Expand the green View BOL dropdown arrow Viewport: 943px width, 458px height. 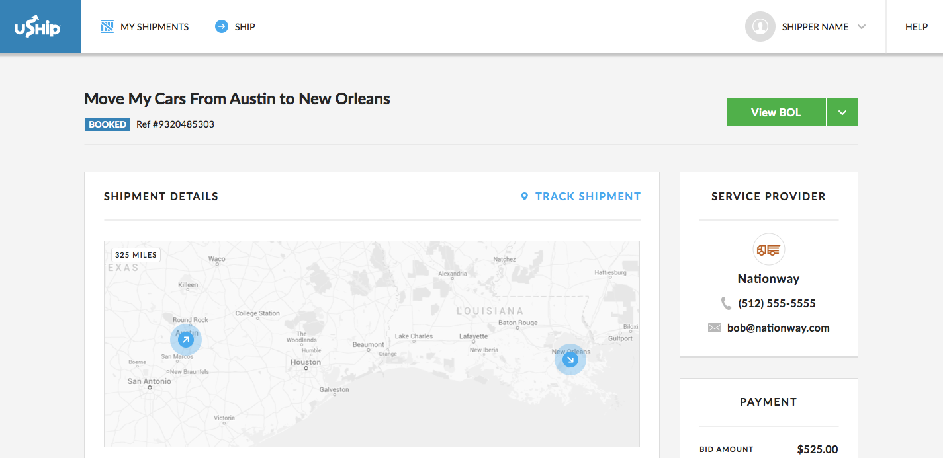[x=842, y=112]
